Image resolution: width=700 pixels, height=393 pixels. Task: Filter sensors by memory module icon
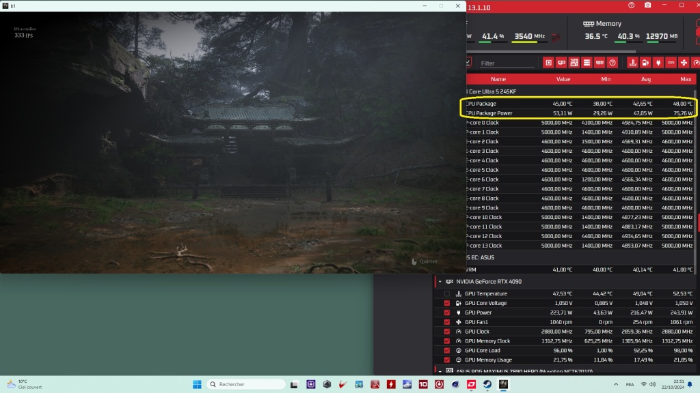(x=600, y=63)
